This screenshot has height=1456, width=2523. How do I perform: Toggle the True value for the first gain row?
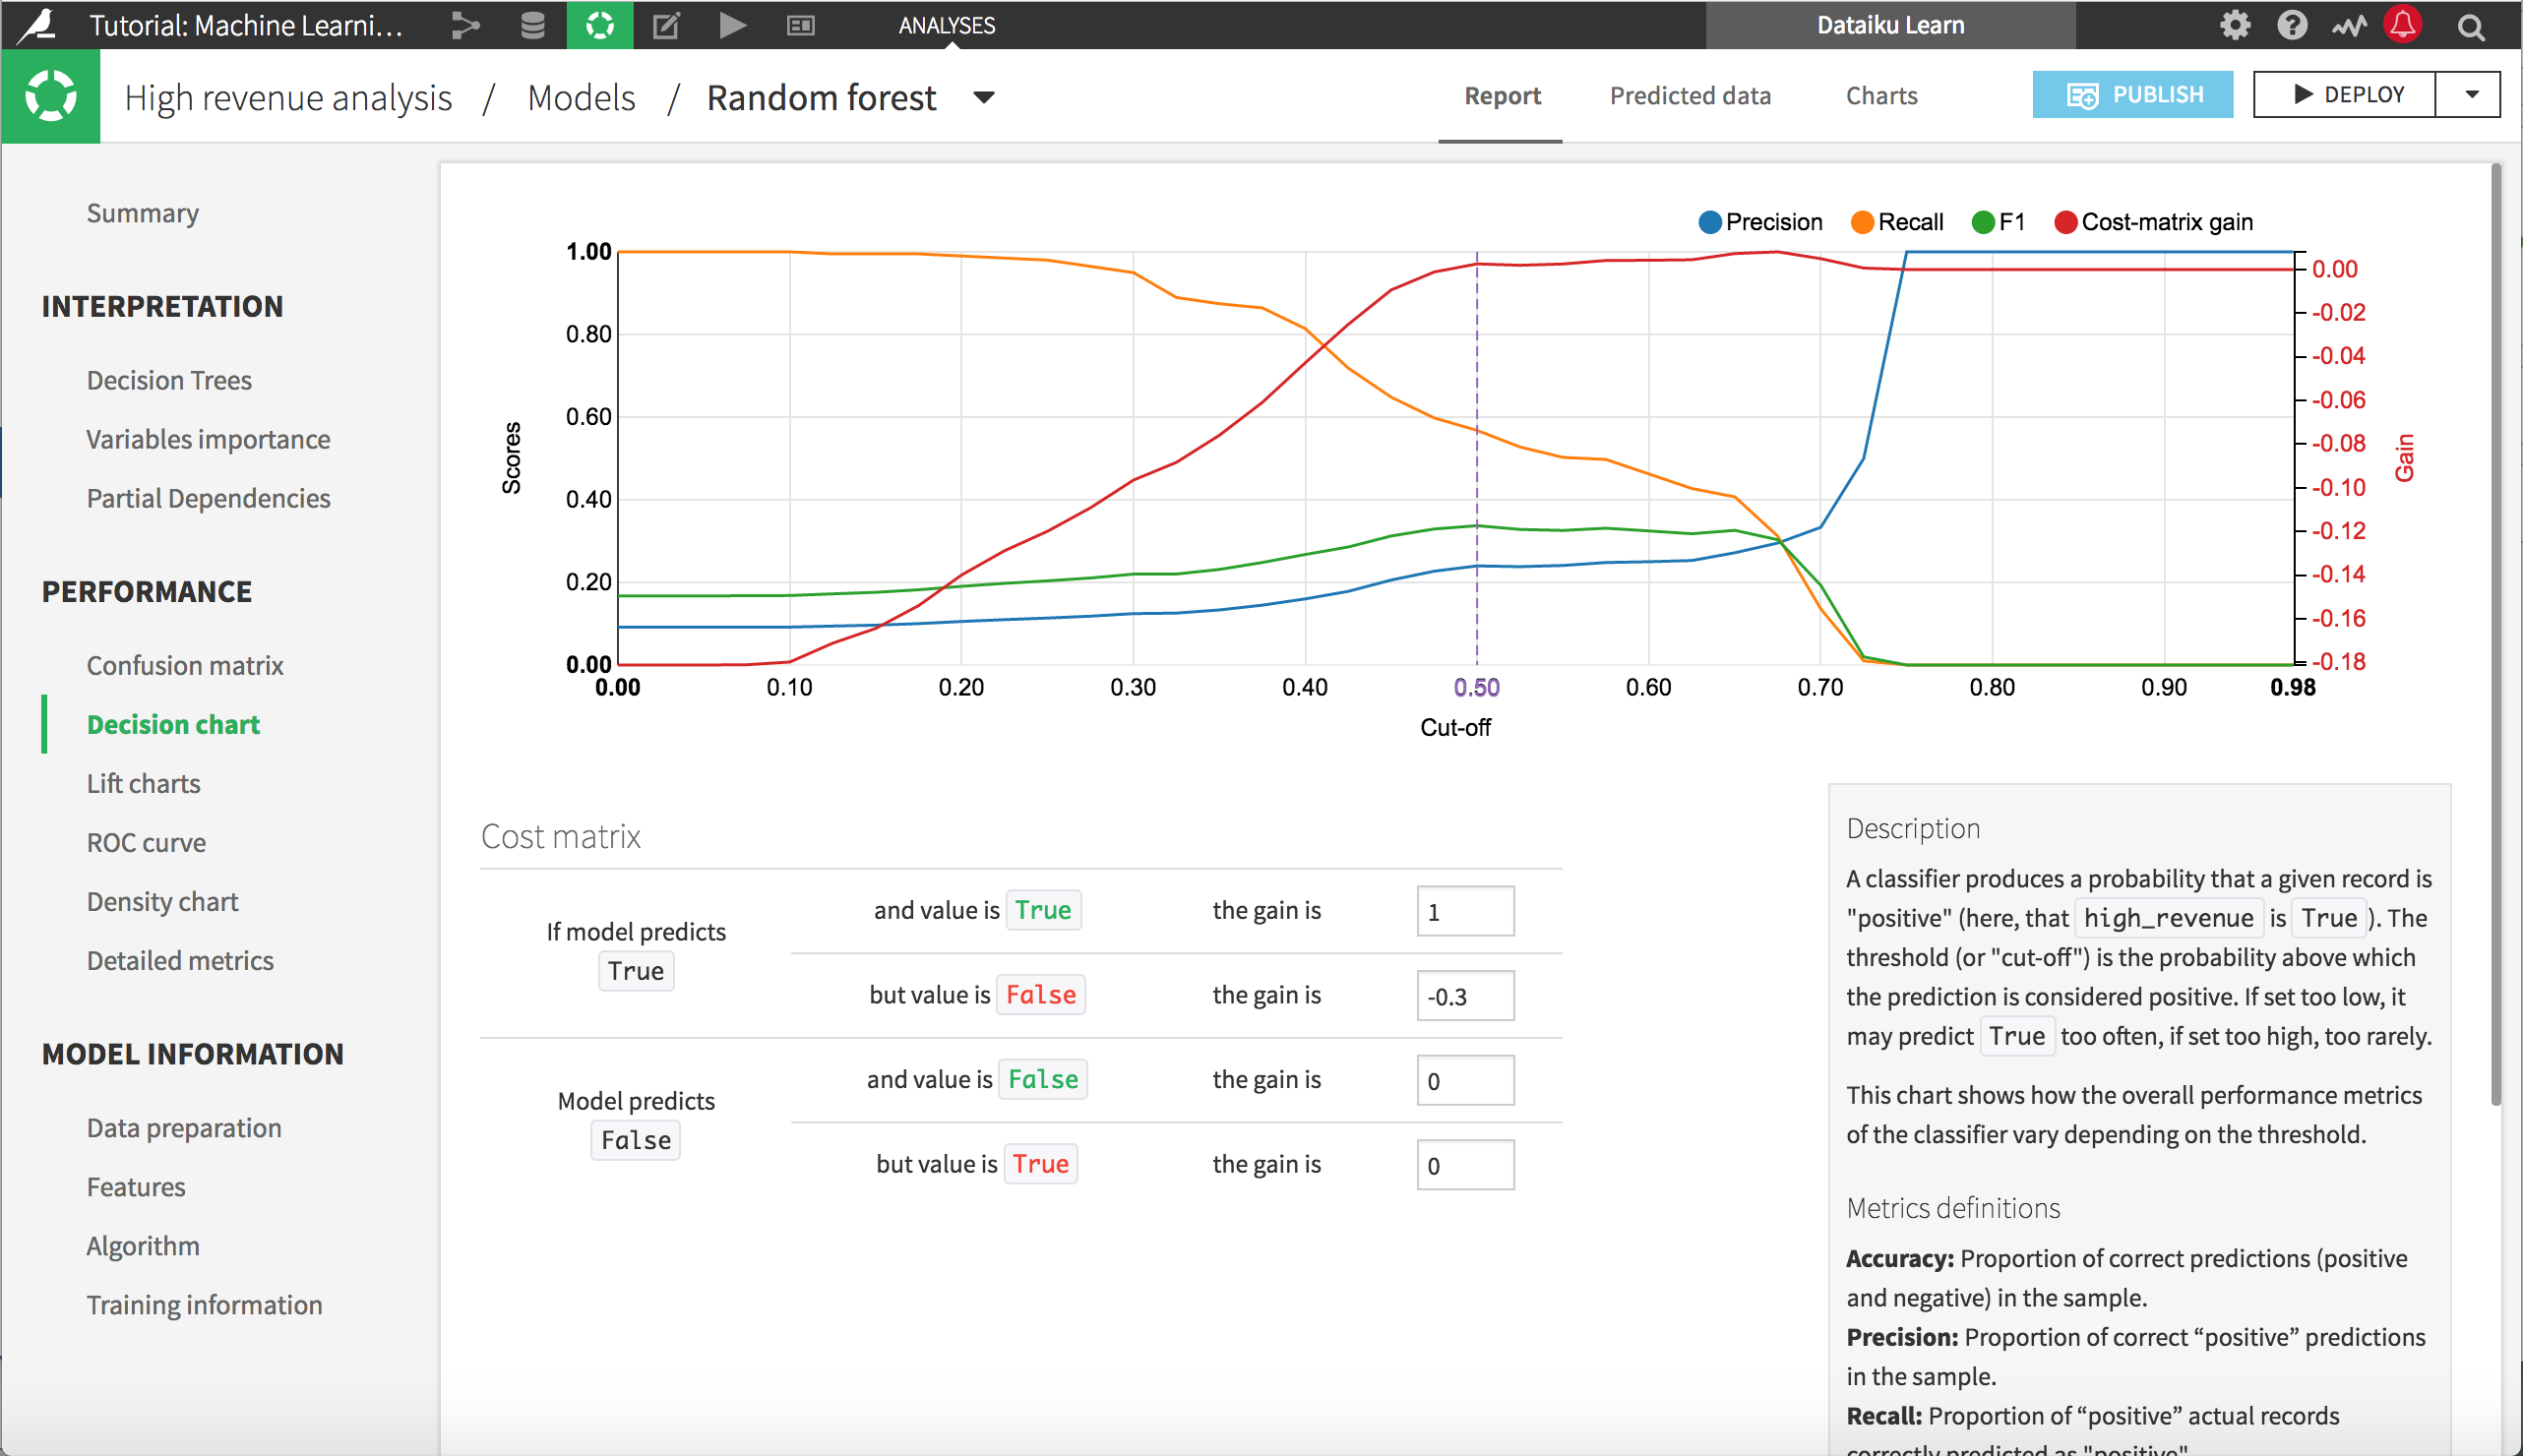tap(1043, 910)
